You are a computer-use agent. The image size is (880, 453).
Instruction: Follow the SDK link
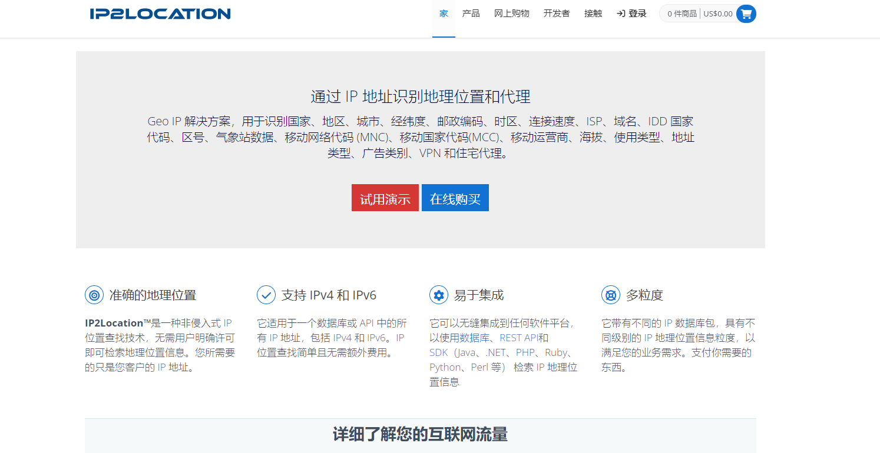(x=439, y=352)
